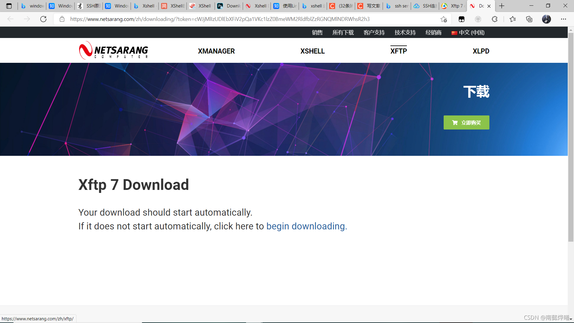Switch to the XShell简 tab with red icon

[x=173, y=6]
